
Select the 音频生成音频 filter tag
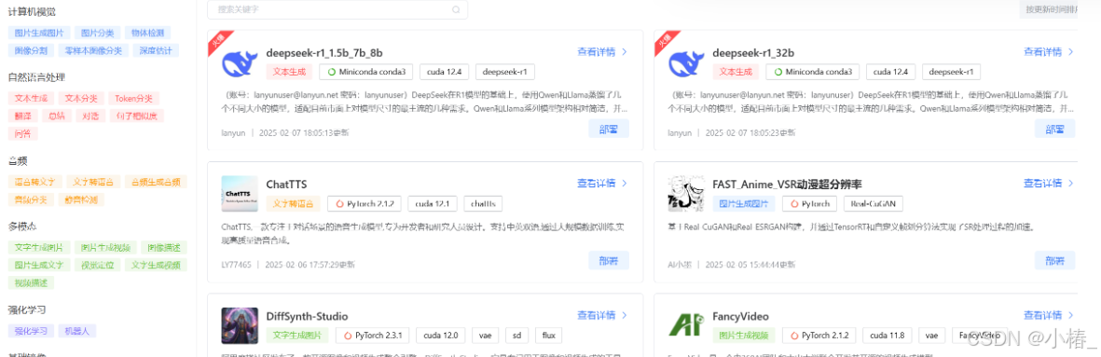[x=156, y=182]
